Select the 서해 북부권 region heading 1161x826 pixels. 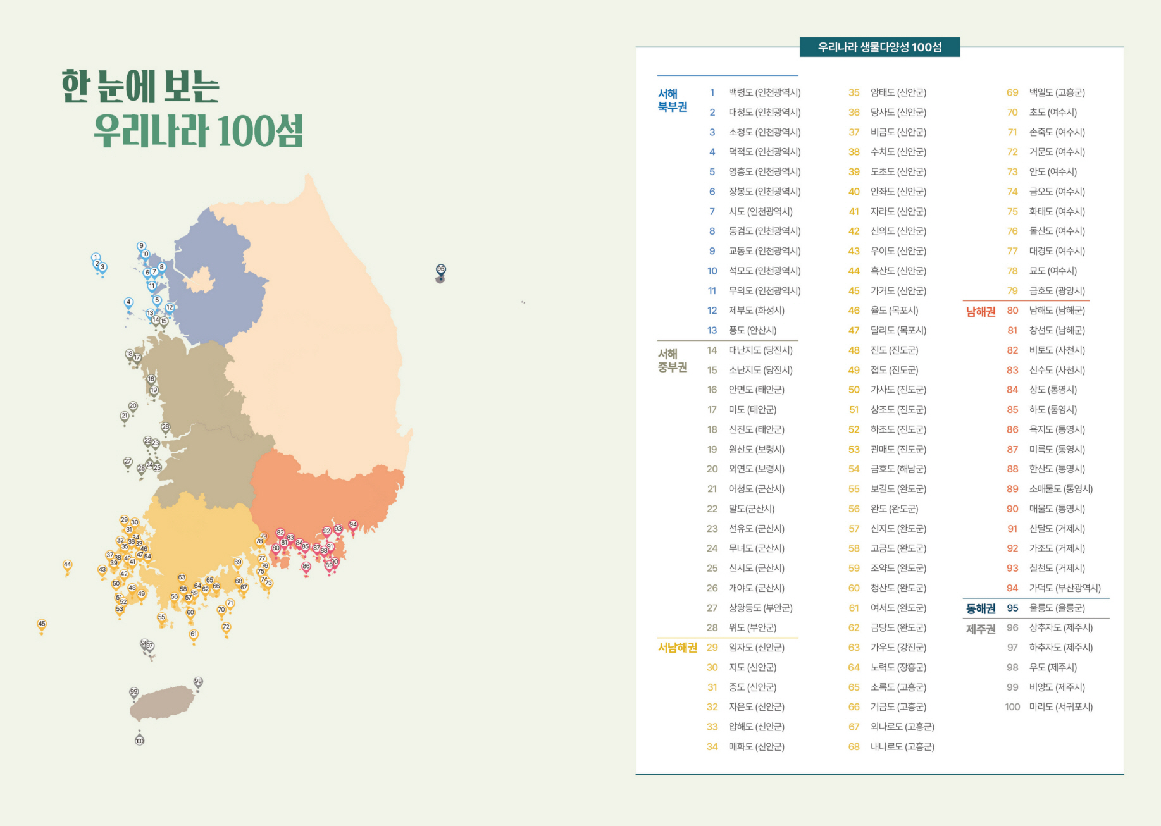pyautogui.click(x=672, y=101)
